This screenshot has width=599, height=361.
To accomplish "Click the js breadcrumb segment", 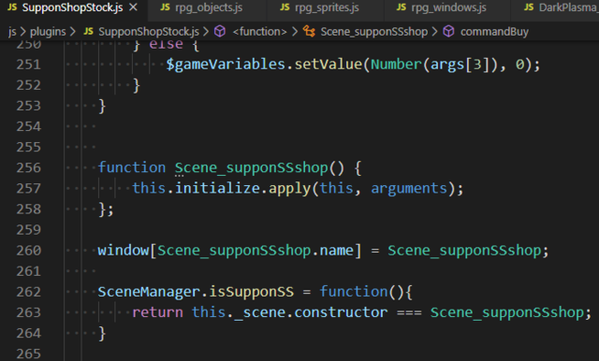I will [12, 32].
